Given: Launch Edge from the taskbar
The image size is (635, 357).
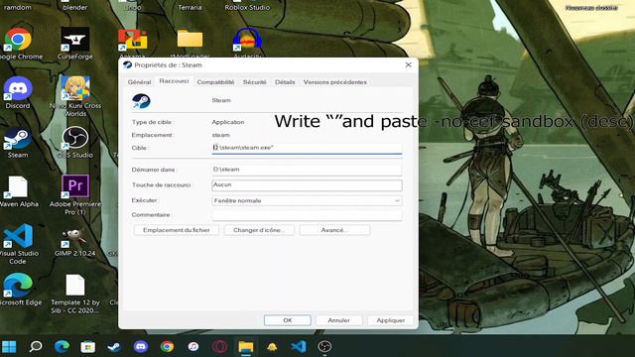Looking at the screenshot, I should point(62,347).
